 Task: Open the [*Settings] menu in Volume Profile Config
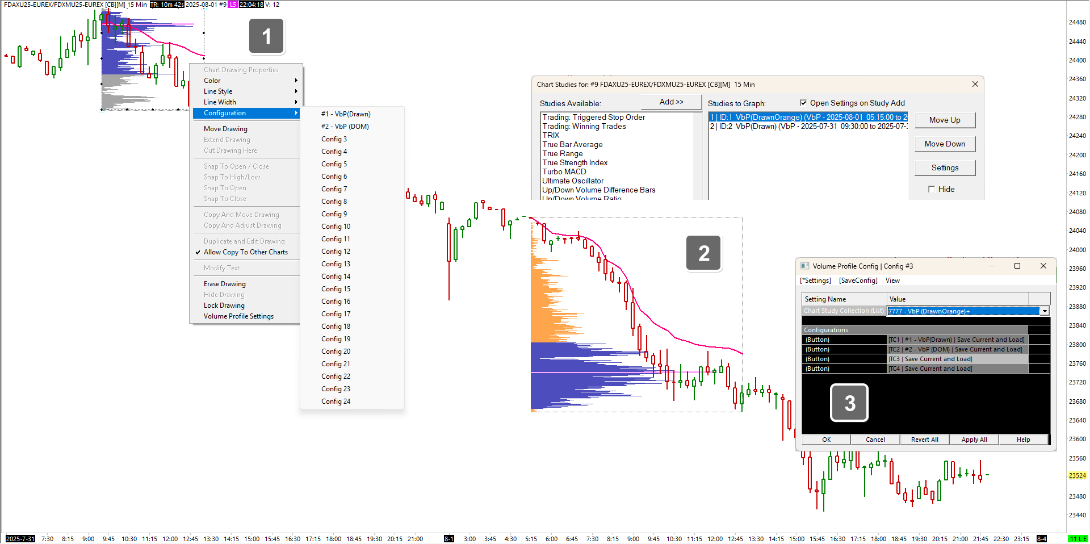click(x=815, y=281)
